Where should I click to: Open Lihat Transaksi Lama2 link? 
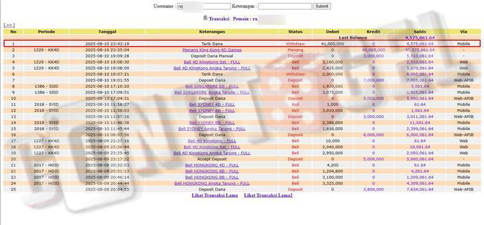pyautogui.click(x=268, y=195)
